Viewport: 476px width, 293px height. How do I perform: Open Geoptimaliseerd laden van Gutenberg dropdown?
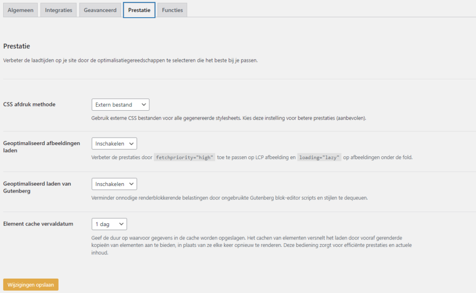click(114, 184)
